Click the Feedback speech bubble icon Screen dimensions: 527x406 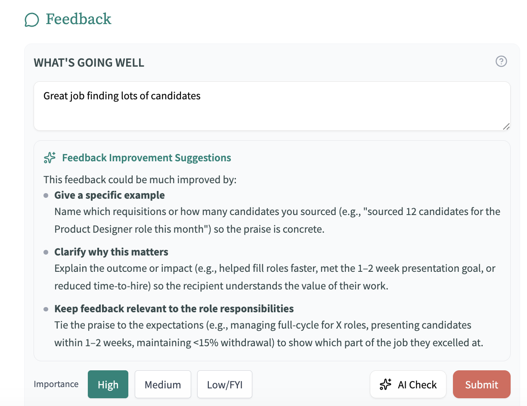[x=32, y=20]
